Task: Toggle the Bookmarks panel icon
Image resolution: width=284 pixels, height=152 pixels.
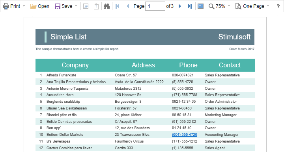Action: click(86, 6)
